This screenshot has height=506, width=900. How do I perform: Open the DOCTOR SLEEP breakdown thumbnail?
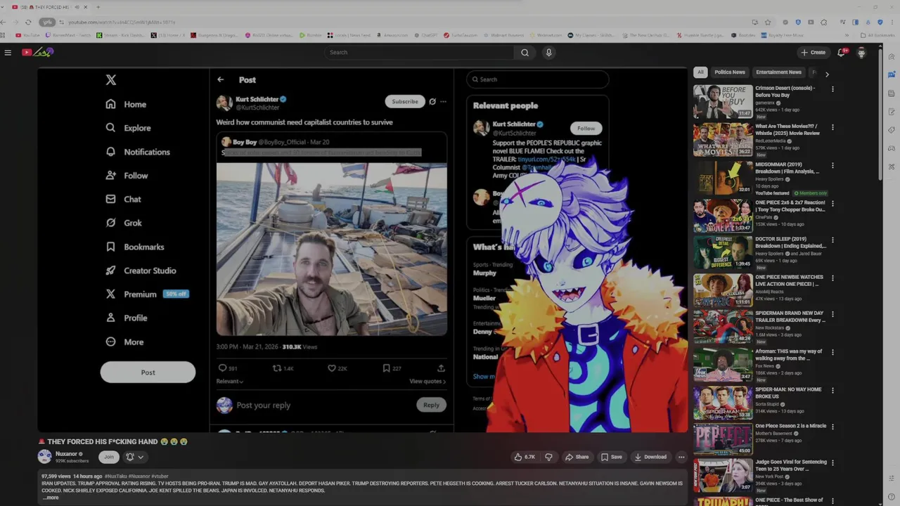click(723, 252)
